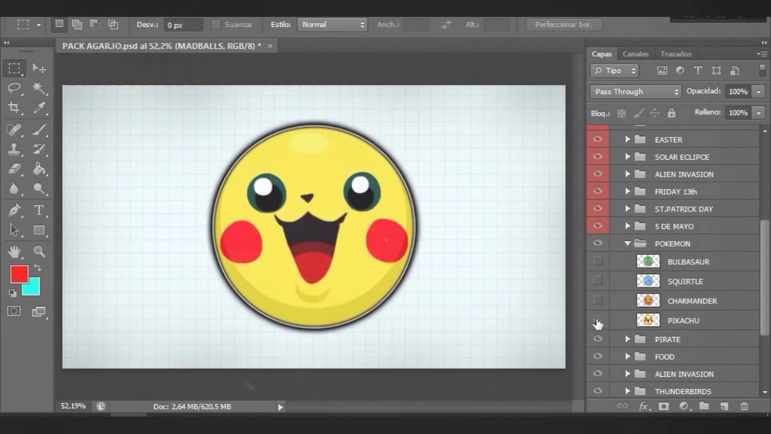The height and width of the screenshot is (434, 771).
Task: Show the SQUIRTLE layer
Action: [x=598, y=280]
